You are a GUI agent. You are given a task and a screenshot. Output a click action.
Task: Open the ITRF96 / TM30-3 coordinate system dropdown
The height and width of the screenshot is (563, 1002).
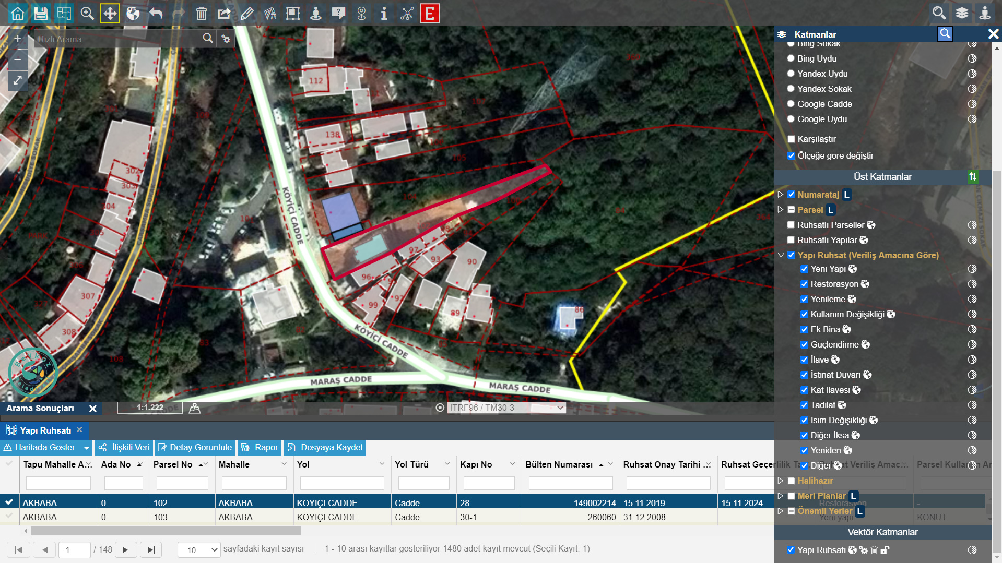(506, 408)
